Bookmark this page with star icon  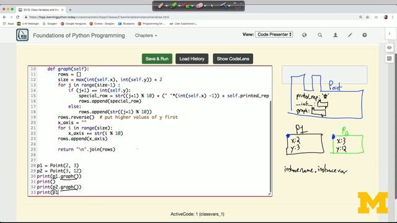[x=367, y=17]
